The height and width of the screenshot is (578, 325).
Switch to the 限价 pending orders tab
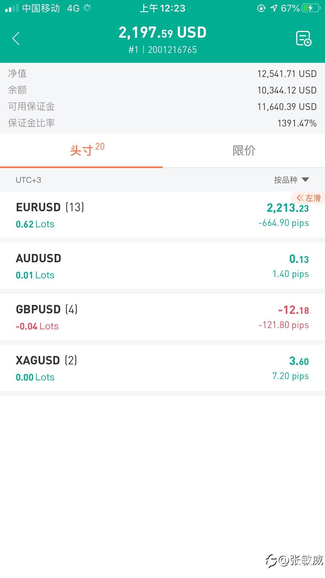tap(244, 151)
